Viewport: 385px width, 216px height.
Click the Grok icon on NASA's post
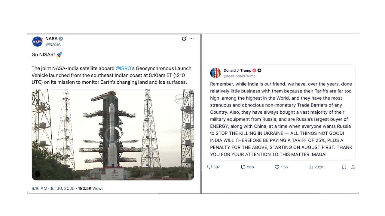184,39
